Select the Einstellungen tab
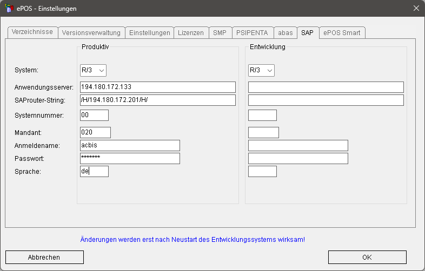The image size is (425, 271). 150,33
